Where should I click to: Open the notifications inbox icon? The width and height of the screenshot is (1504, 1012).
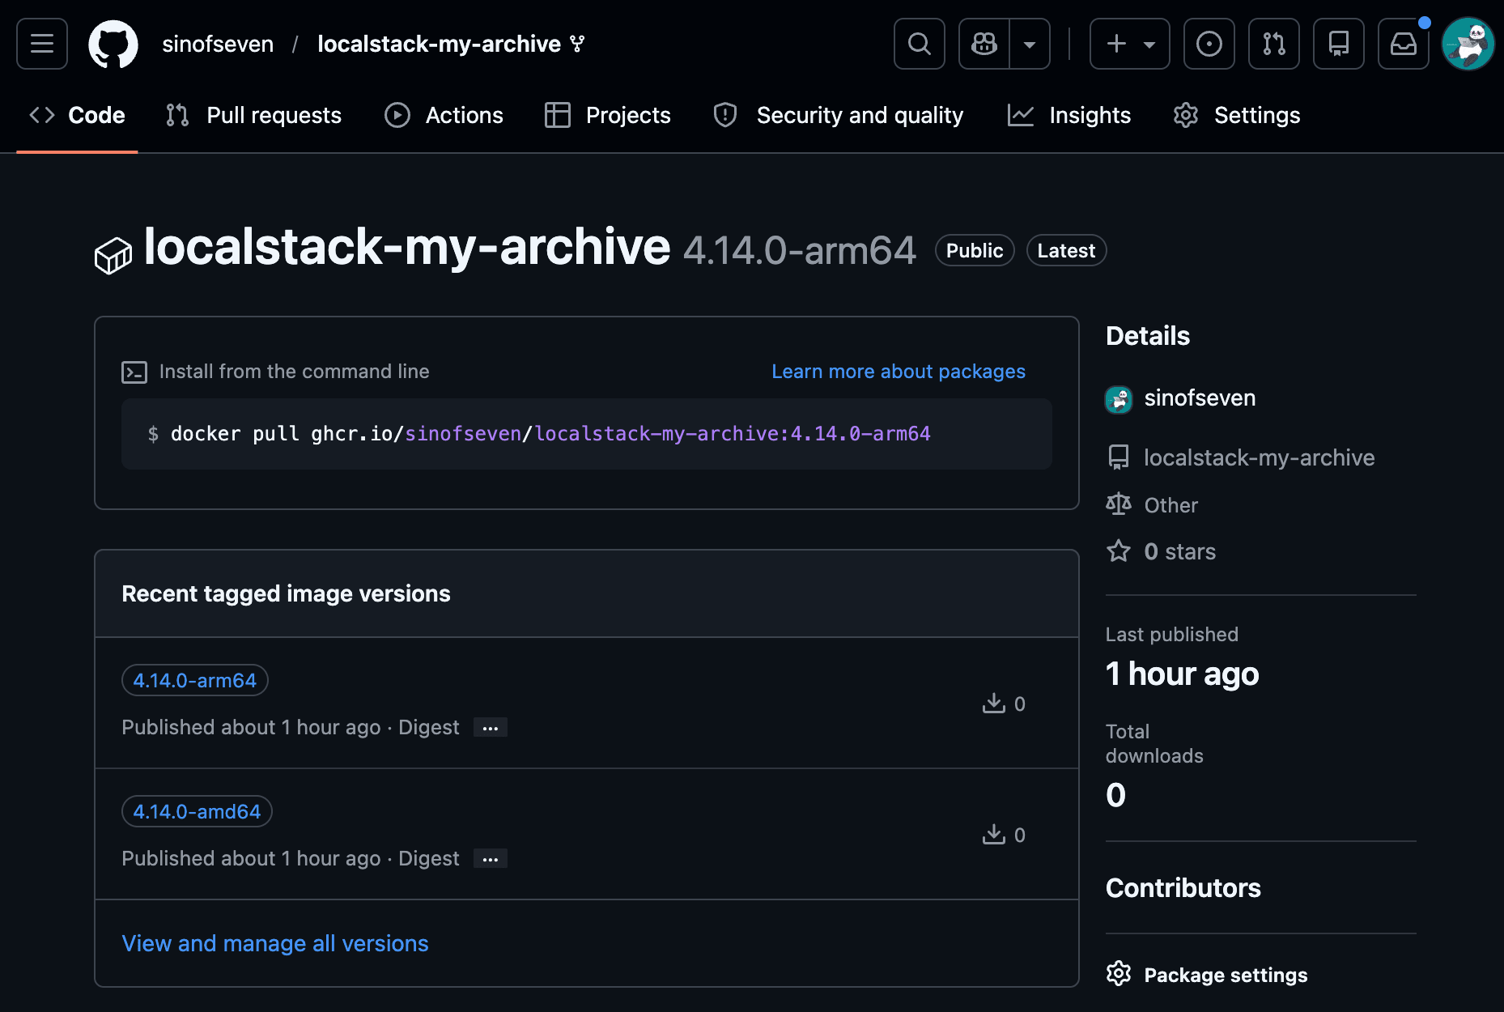(x=1403, y=44)
